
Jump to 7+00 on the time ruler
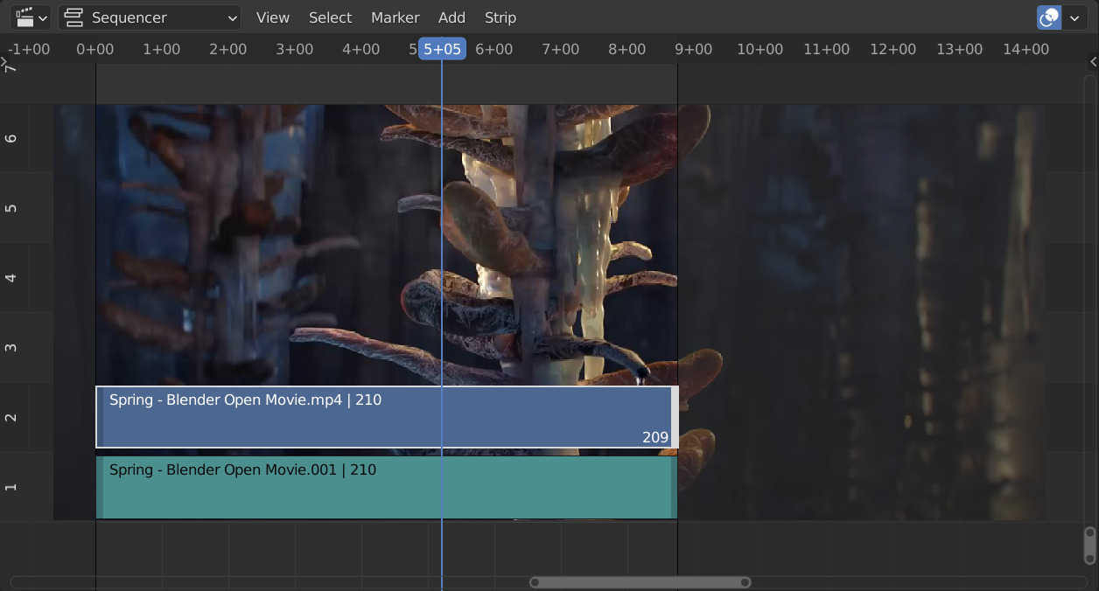pyautogui.click(x=561, y=49)
